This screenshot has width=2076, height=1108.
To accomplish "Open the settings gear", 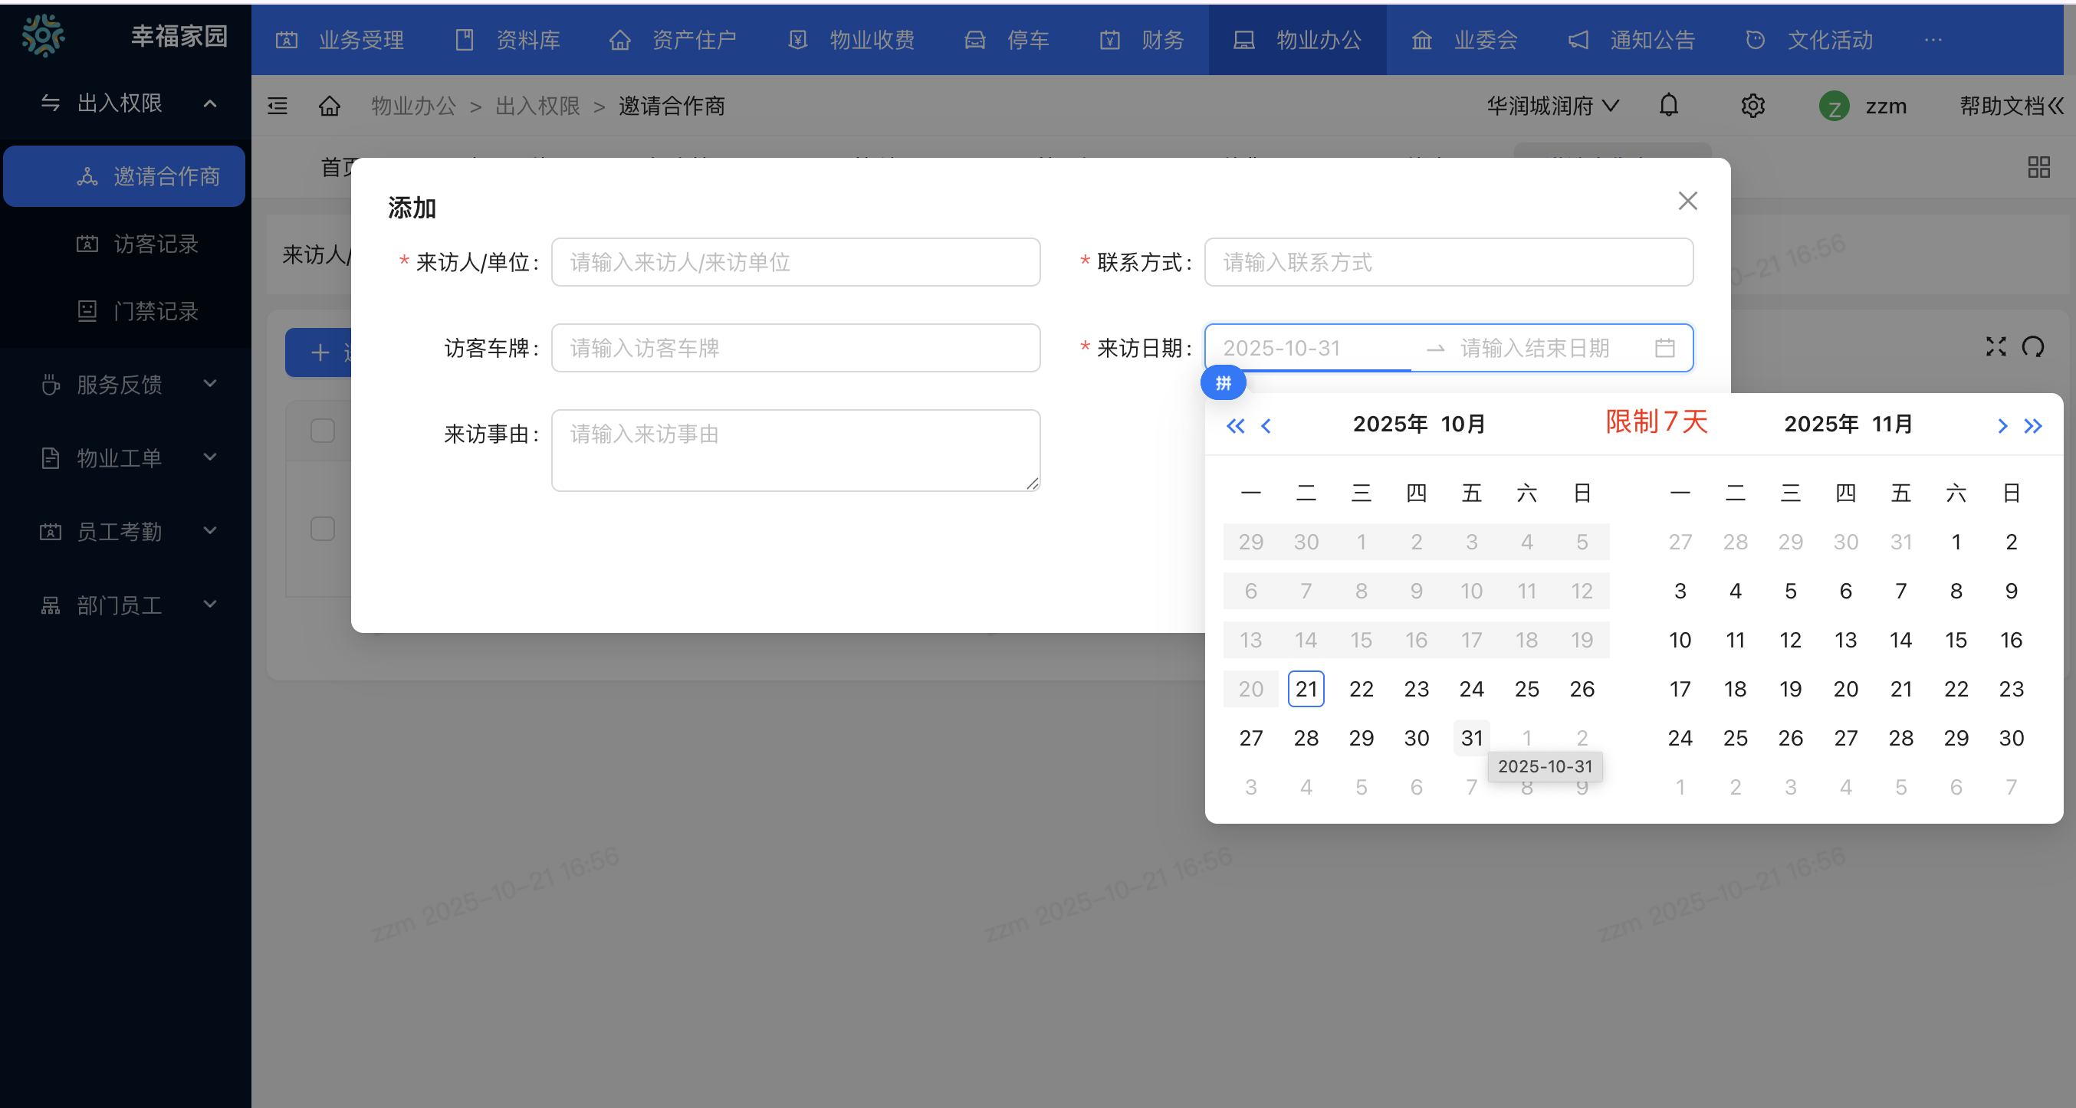I will pos(1752,106).
